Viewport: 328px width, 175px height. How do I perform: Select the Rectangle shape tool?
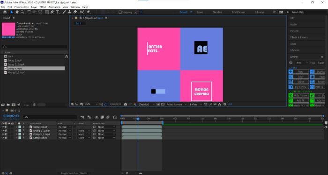tap(47, 12)
